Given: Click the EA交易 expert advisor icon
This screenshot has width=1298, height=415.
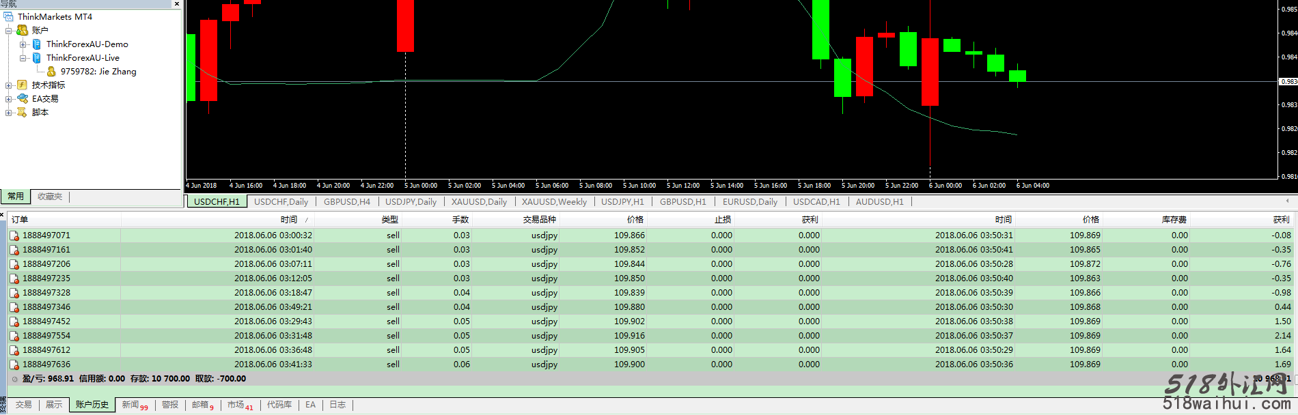Looking at the screenshot, I should (23, 98).
